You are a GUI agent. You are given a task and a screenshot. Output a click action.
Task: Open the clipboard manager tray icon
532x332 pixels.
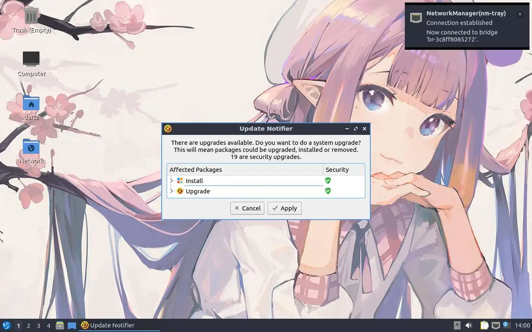point(484,325)
